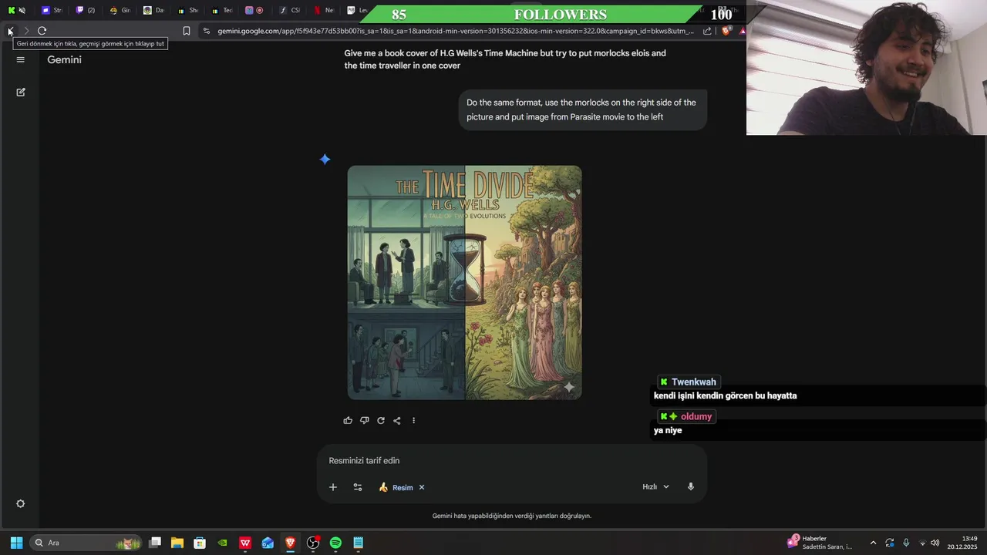Like the response with thumbs up
Image resolution: width=987 pixels, height=555 pixels.
348,420
